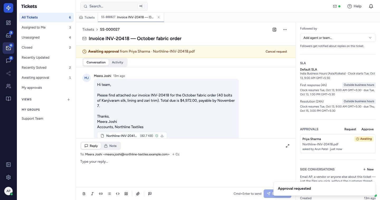Image resolution: width=380 pixels, height=200 pixels.
Task: Insert a bulleted list in the reply
Action: [x=109, y=194]
